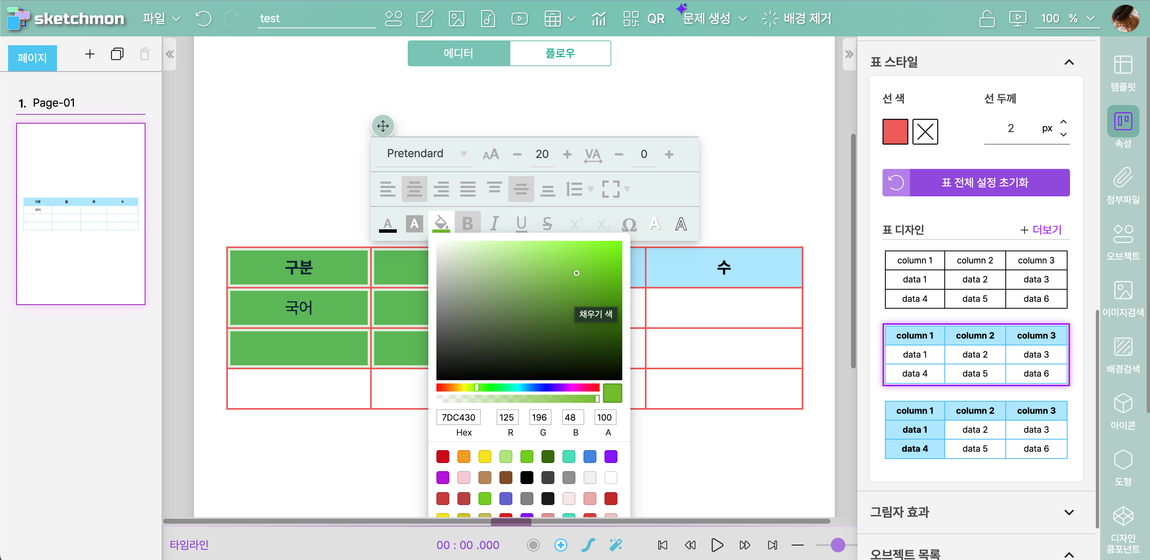
Task: Switch to the 플로우 tab
Action: tap(560, 53)
